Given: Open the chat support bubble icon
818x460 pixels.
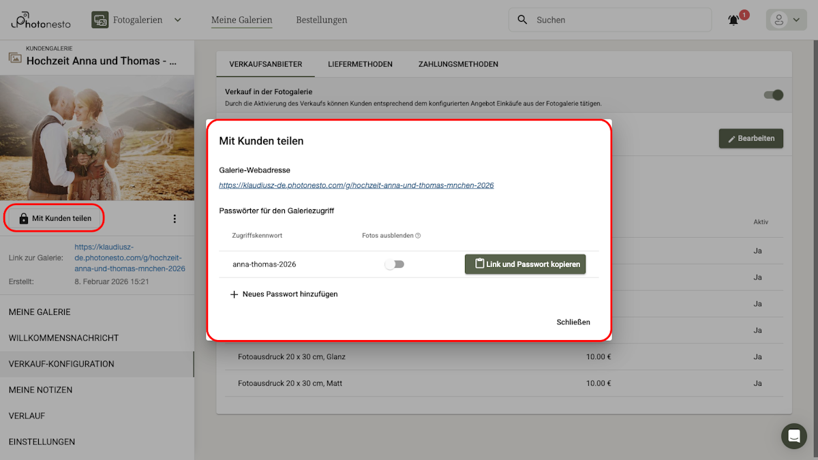Looking at the screenshot, I should (x=793, y=436).
